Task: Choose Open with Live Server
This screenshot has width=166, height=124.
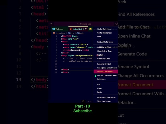Action: (106, 97)
